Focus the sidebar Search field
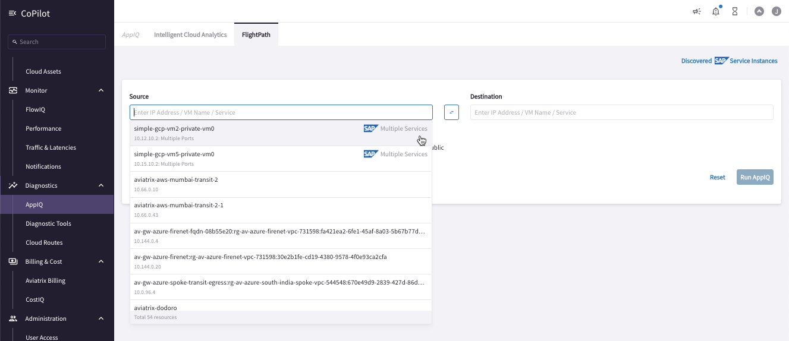The width and height of the screenshot is (789, 341). [x=56, y=42]
